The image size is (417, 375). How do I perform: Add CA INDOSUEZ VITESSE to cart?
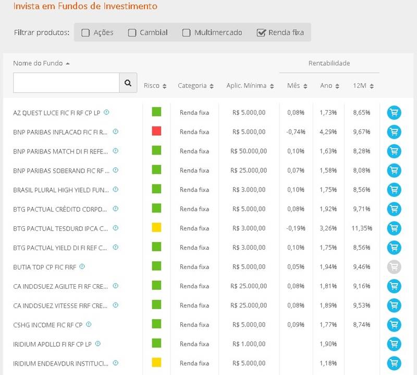394,305
